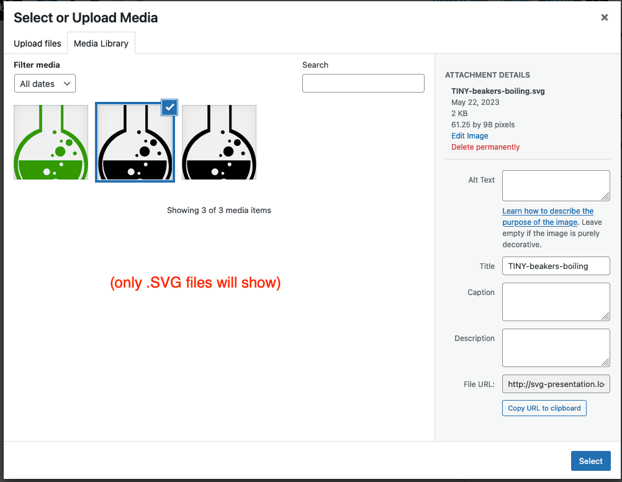Click the Search media input field

363,83
